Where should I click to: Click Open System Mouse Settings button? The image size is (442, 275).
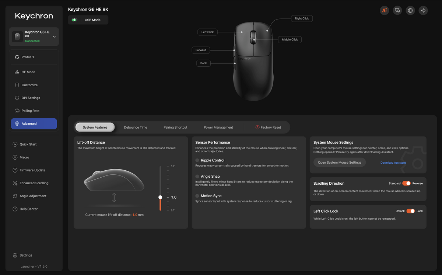pos(340,162)
